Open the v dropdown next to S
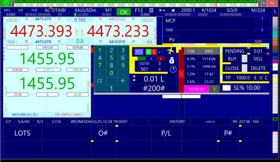Viewport: 280px width, 162px height. 159,52
